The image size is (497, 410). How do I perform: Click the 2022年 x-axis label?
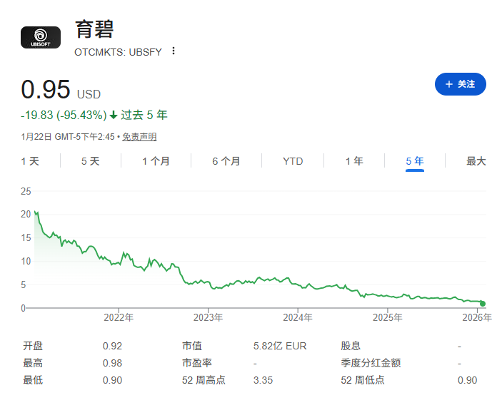pyautogui.click(x=119, y=317)
